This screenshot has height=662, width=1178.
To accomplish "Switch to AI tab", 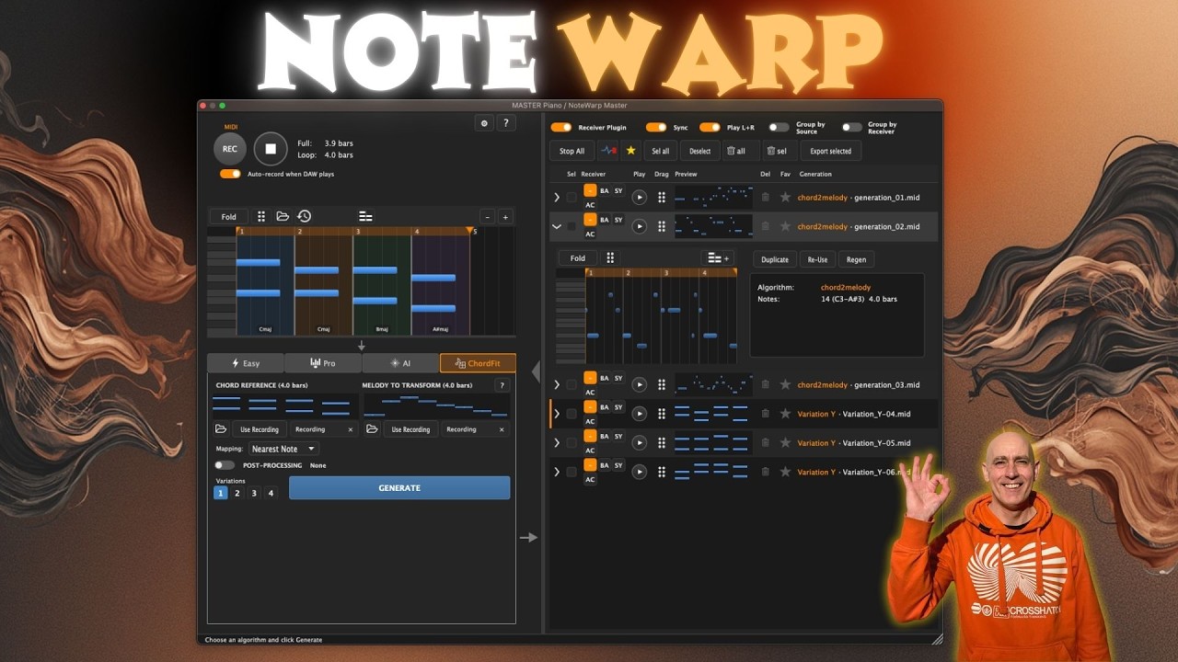I will click(400, 363).
